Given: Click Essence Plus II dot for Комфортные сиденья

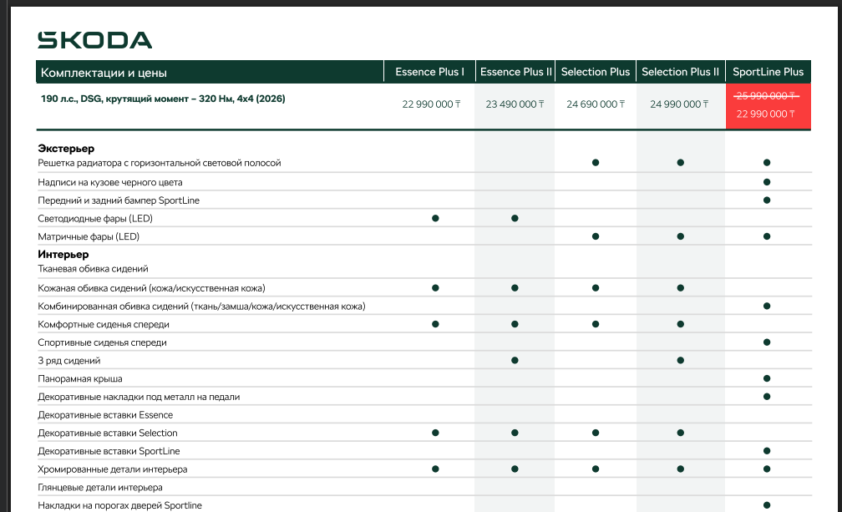Looking at the screenshot, I should 515,324.
